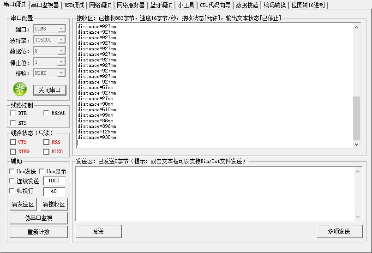Toggle the CTS status checkbox

tap(13, 142)
